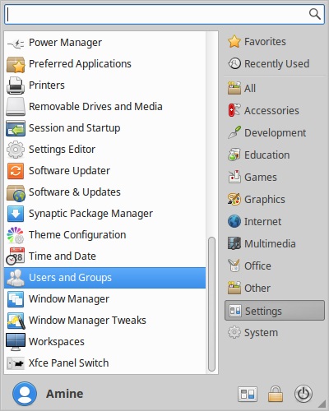
Task: Open Theme Configuration color-wheel icon
Action: [x=16, y=235]
